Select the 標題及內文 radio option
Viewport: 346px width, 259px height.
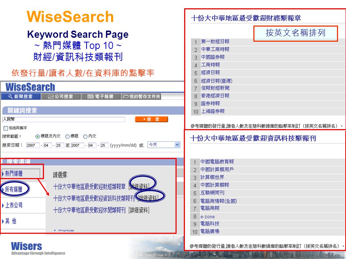click(37, 137)
